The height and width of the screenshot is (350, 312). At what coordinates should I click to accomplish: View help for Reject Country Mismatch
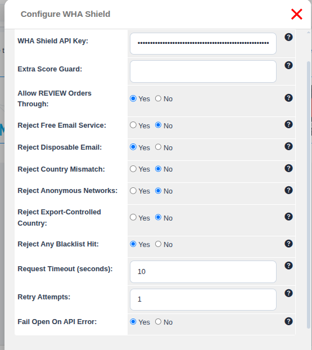[x=288, y=168]
